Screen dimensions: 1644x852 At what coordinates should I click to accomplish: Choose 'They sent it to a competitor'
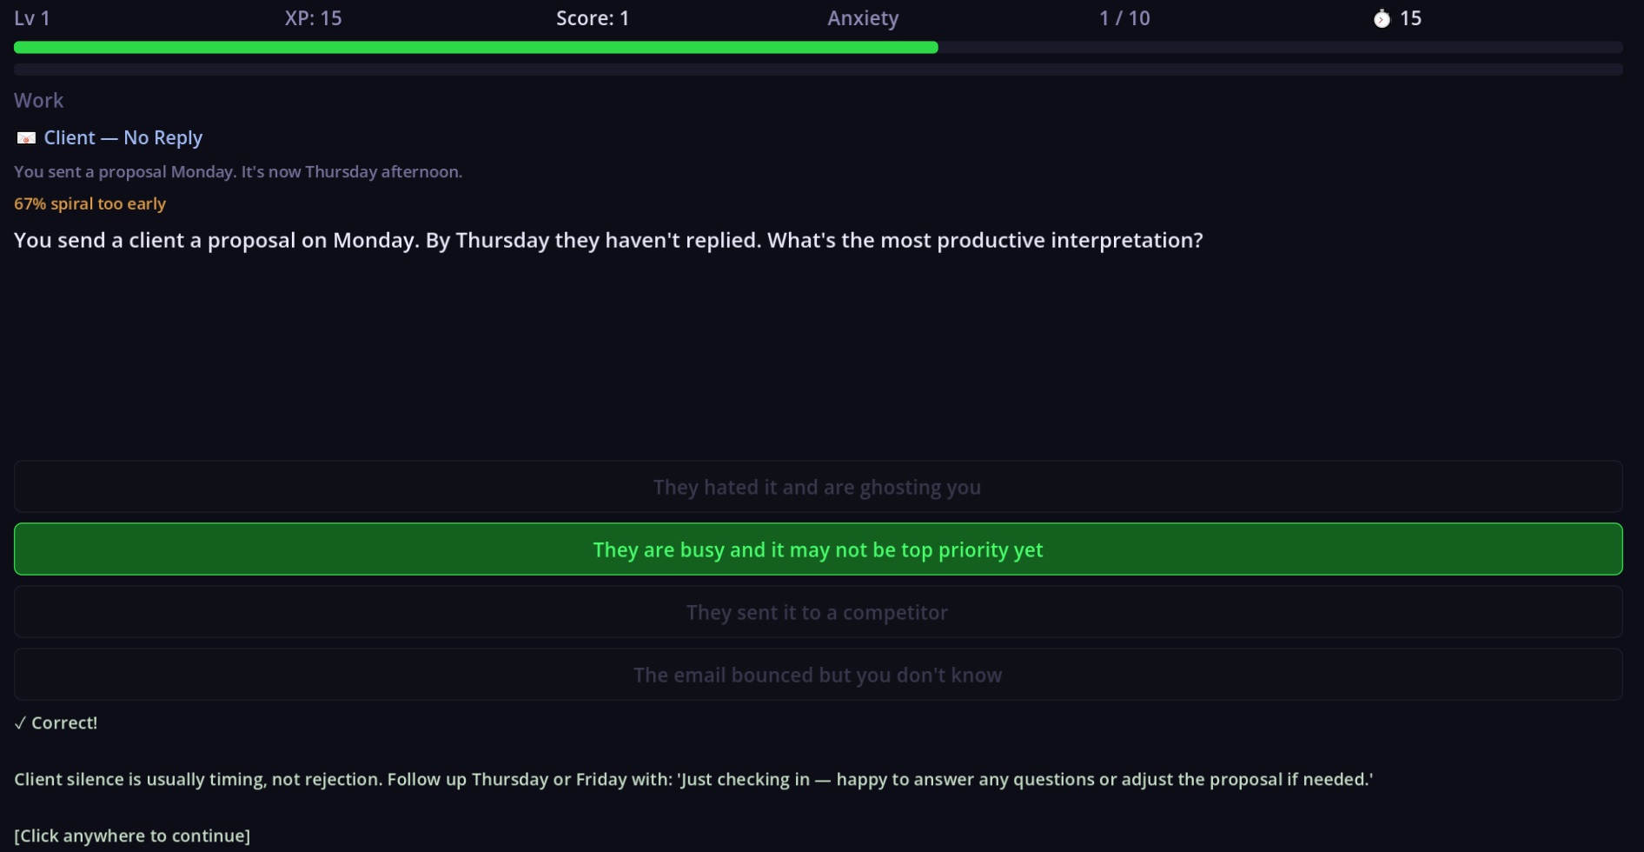(817, 612)
